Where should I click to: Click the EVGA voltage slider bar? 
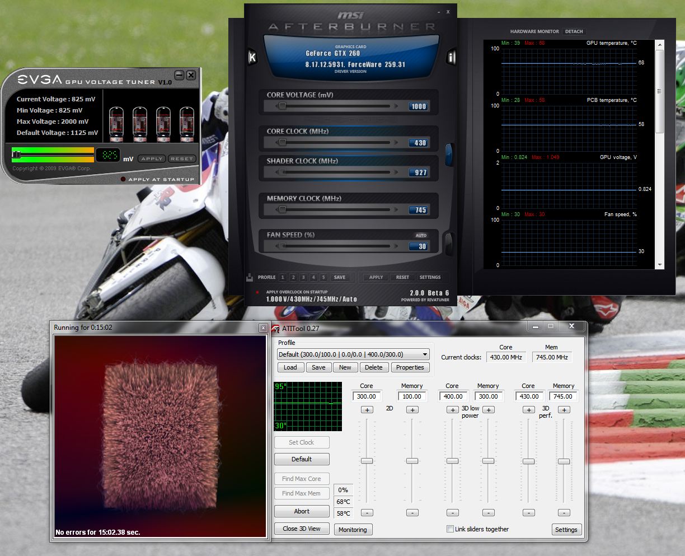point(53,155)
